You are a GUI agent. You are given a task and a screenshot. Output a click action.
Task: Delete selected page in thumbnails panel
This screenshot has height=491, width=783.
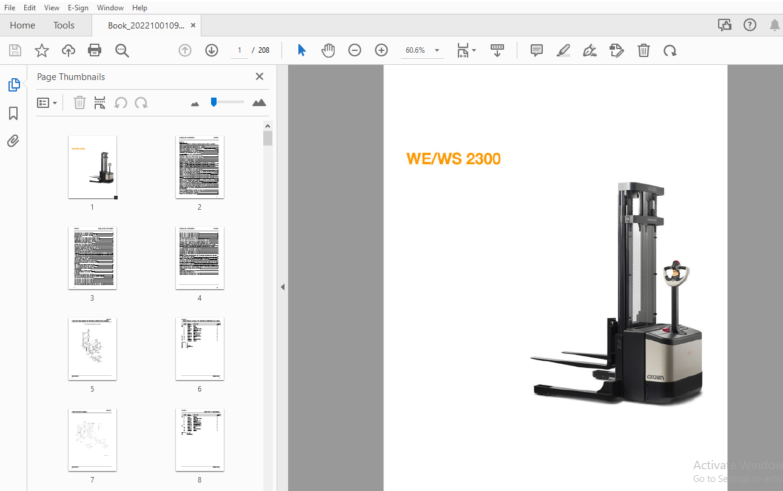tap(79, 102)
